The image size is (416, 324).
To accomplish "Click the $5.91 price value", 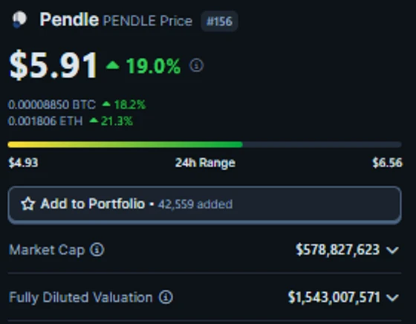I will point(53,65).
